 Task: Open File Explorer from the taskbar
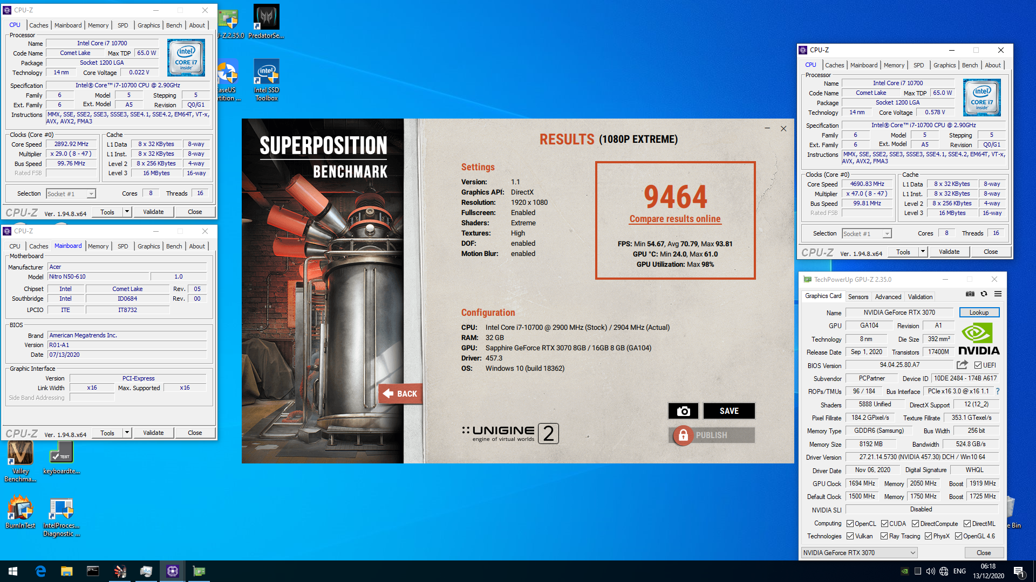(x=66, y=571)
